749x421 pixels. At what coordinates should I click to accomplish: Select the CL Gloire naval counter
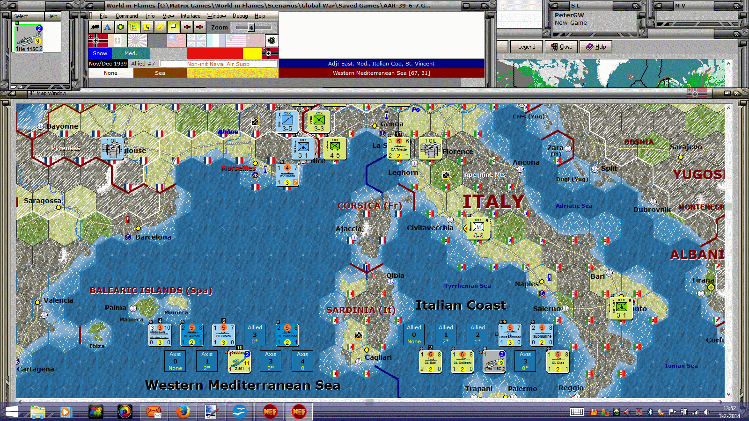(x=223, y=335)
